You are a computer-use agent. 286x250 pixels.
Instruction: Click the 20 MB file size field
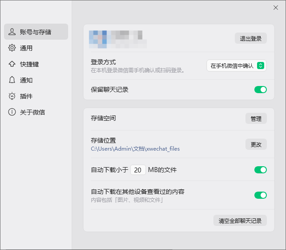tap(138, 170)
